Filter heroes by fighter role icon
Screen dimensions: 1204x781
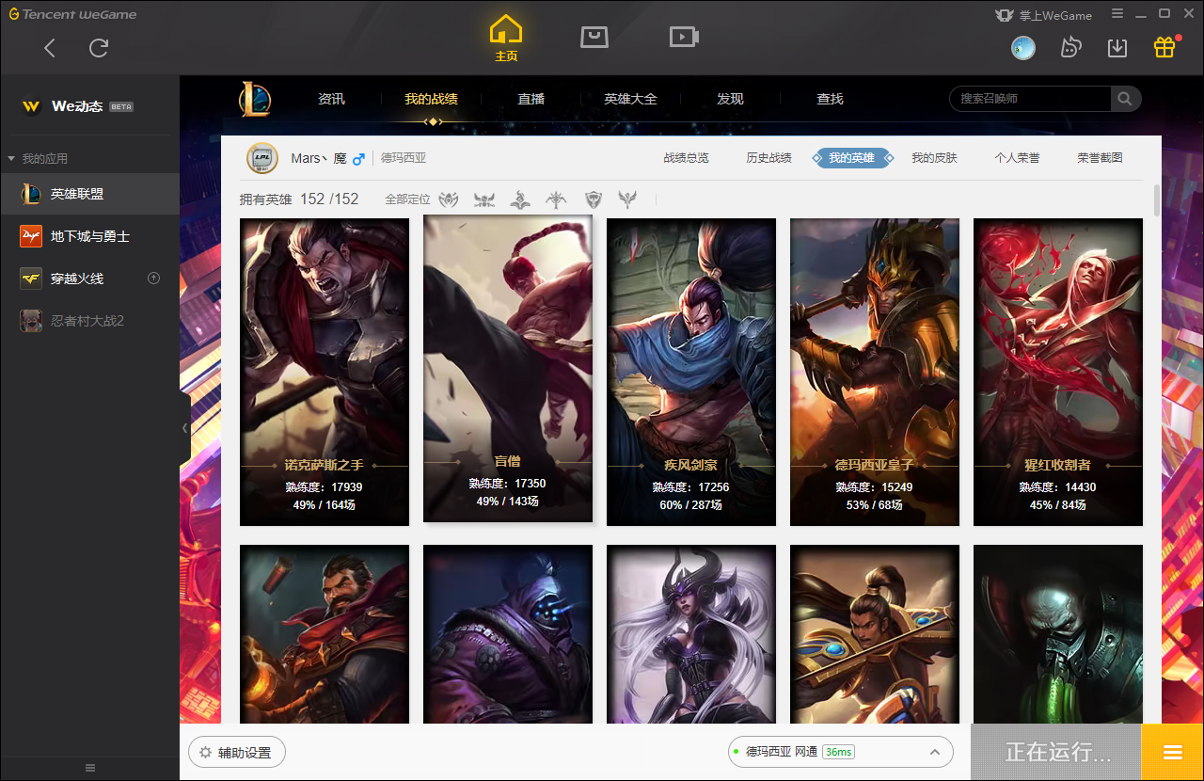click(x=484, y=199)
